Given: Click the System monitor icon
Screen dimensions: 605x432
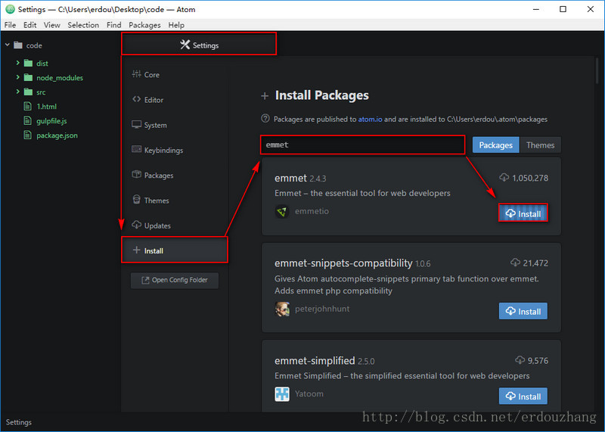Looking at the screenshot, I should pos(136,124).
